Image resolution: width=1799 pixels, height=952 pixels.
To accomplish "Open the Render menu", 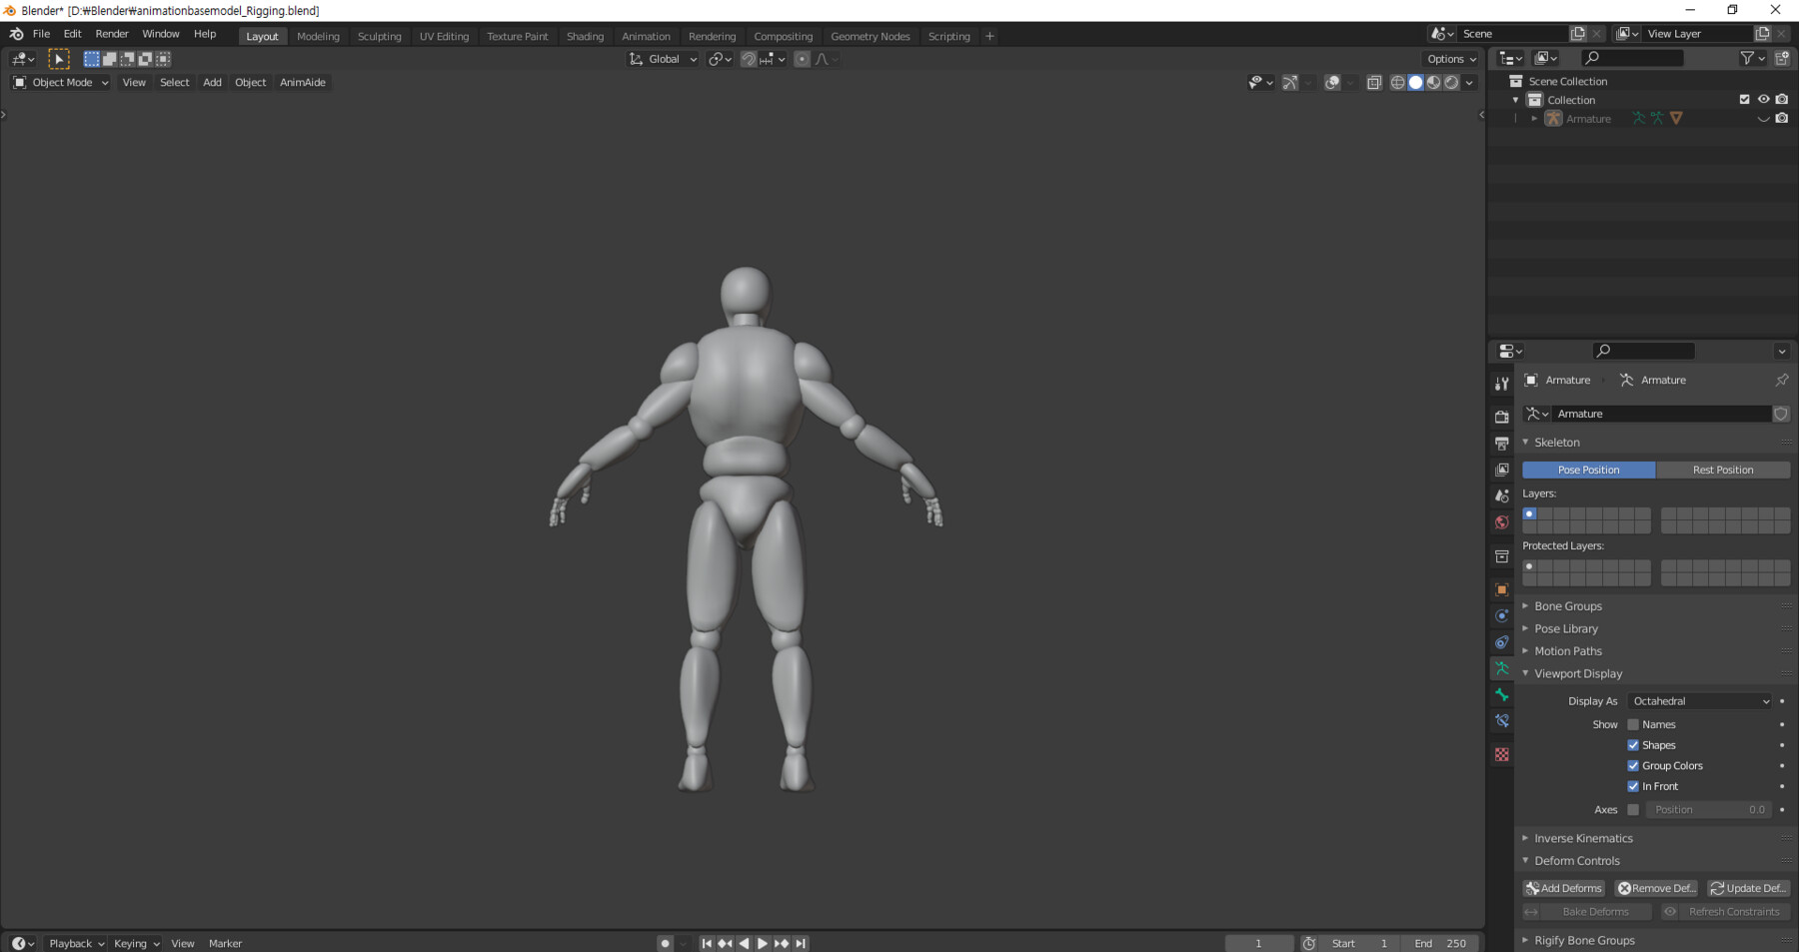I will coord(112,33).
